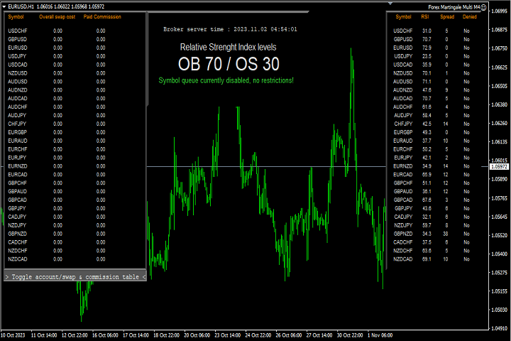The width and height of the screenshot is (511, 341).
Task: Click the RSI column header
Action: (x=425, y=16)
